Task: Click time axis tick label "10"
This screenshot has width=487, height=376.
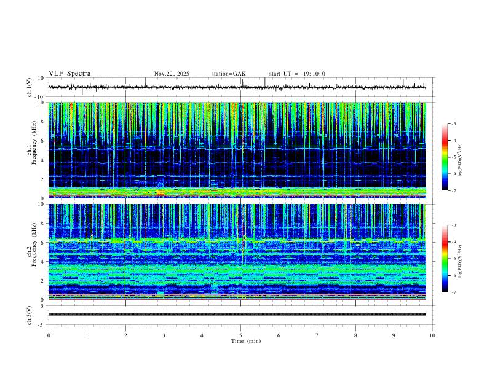Action: click(x=432, y=335)
